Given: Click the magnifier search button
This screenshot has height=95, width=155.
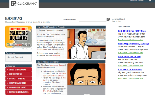Looking at the screenshot, I should pos(108,20).
